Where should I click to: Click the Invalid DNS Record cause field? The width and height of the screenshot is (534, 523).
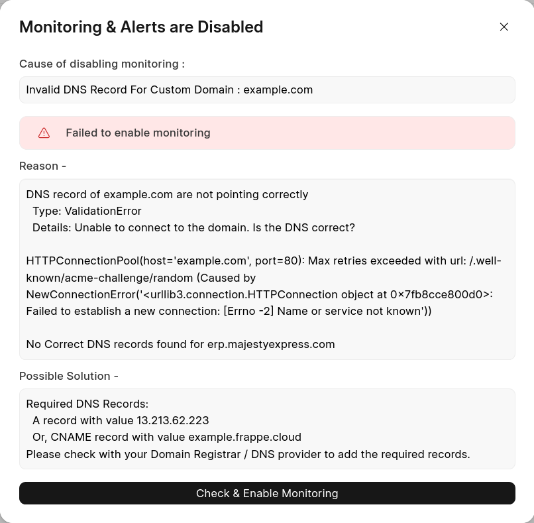[267, 90]
